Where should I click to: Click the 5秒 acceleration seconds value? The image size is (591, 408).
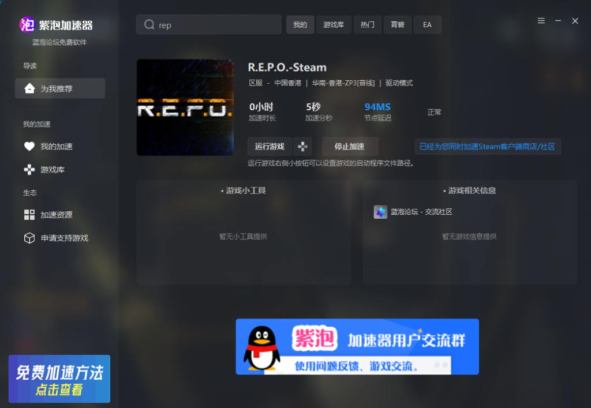(x=313, y=107)
